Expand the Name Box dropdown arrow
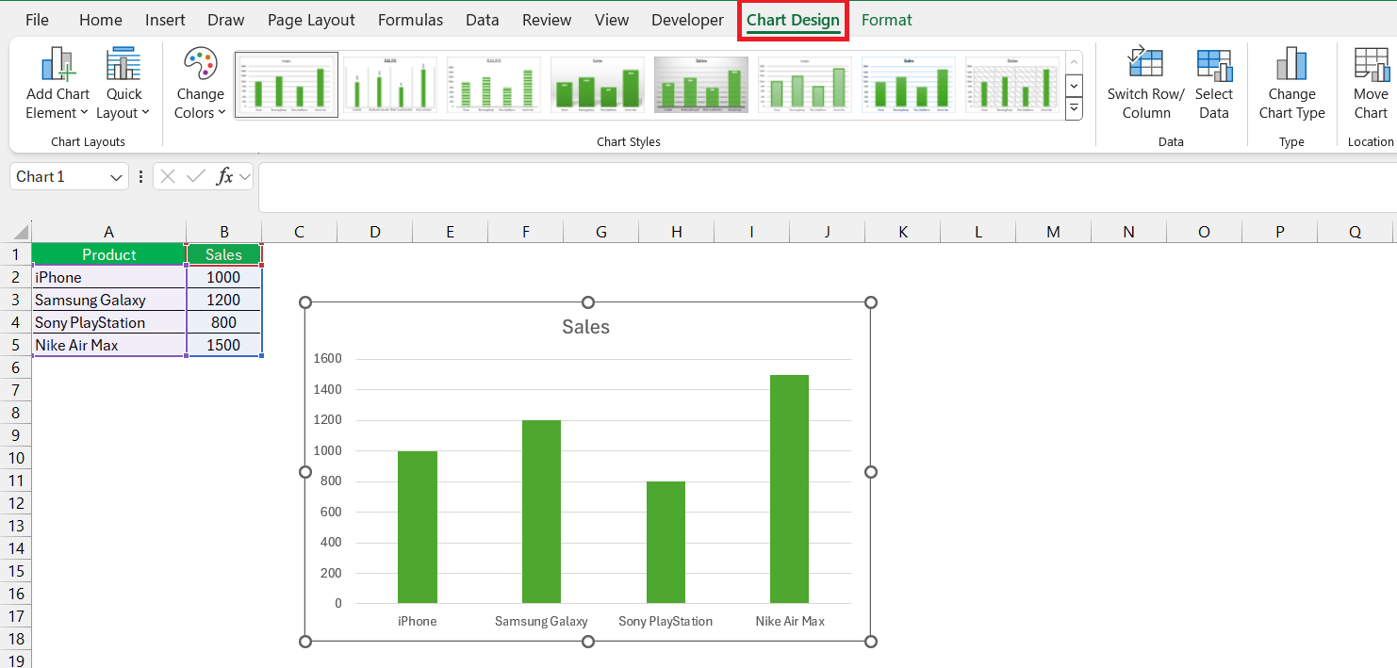The image size is (1397, 668). [116, 177]
